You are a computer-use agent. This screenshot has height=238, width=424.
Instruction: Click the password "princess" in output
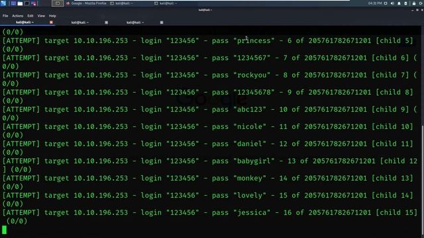[254, 41]
